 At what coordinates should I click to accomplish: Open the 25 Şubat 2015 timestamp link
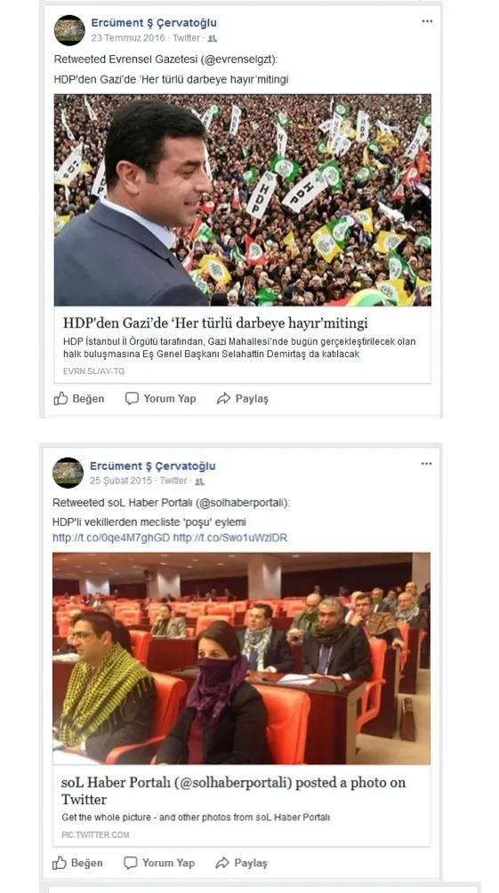(x=121, y=481)
